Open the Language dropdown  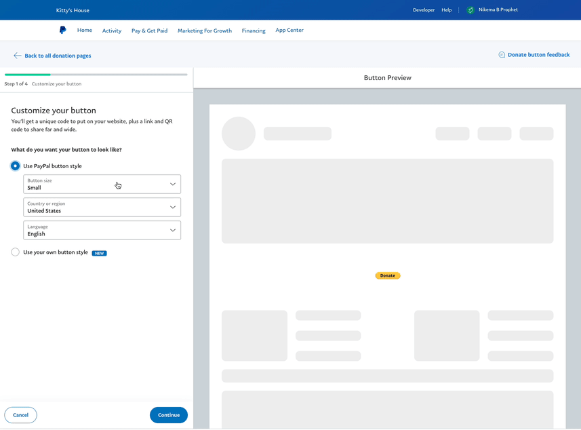click(x=102, y=230)
